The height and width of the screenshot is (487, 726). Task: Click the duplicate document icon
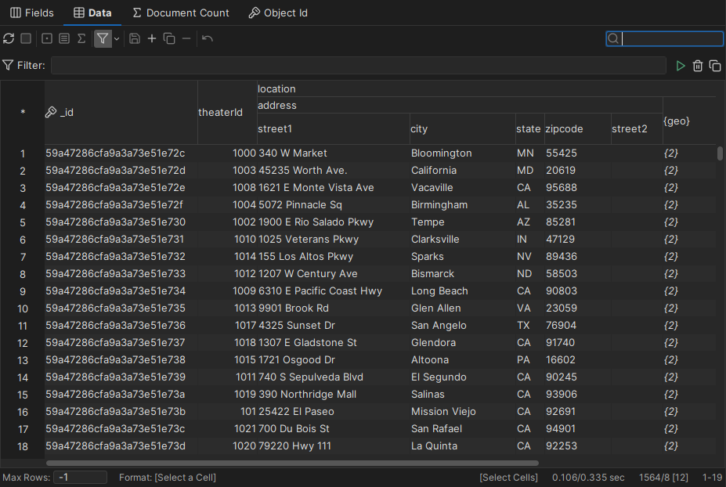coord(169,38)
